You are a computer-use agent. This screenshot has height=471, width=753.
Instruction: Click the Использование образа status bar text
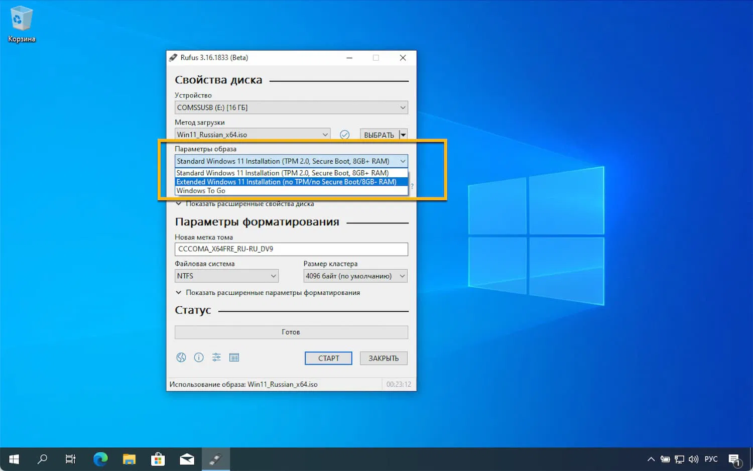(x=243, y=385)
